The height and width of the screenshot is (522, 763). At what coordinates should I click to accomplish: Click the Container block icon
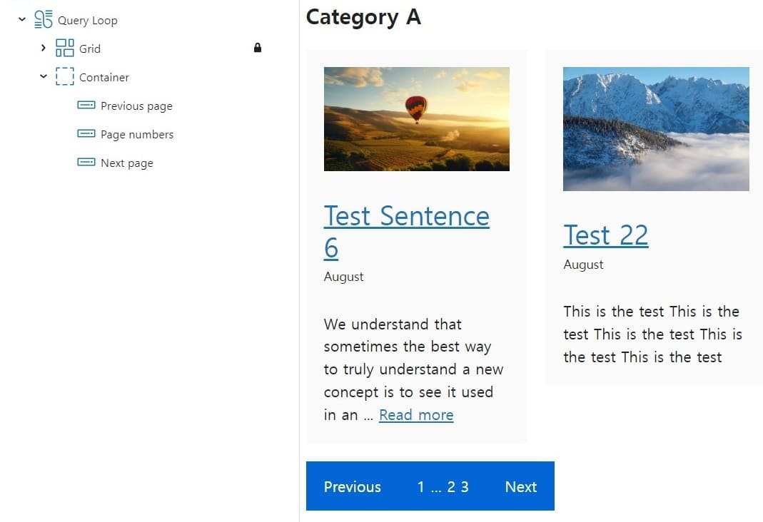tap(65, 77)
